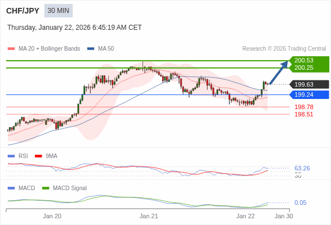Select the date and time text line
The height and width of the screenshot is (225, 331).
pos(75,28)
